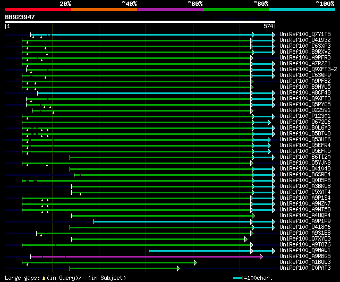Click UniRef100_A4UQP4 hit name
The height and width of the screenshot is (282, 340).
[x=305, y=216]
